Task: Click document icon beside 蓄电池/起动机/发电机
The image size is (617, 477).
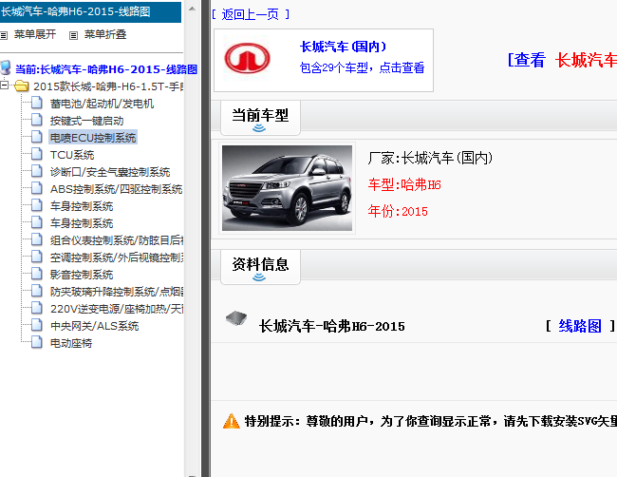Action: pos(37,103)
